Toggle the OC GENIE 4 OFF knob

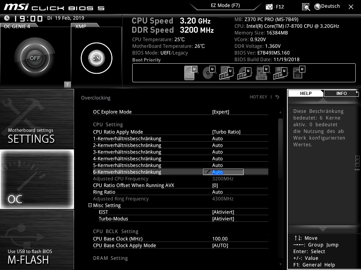(35, 58)
